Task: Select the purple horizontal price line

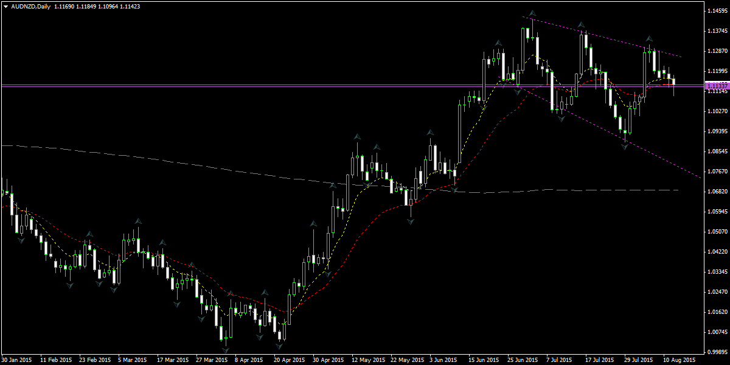Action: point(352,86)
